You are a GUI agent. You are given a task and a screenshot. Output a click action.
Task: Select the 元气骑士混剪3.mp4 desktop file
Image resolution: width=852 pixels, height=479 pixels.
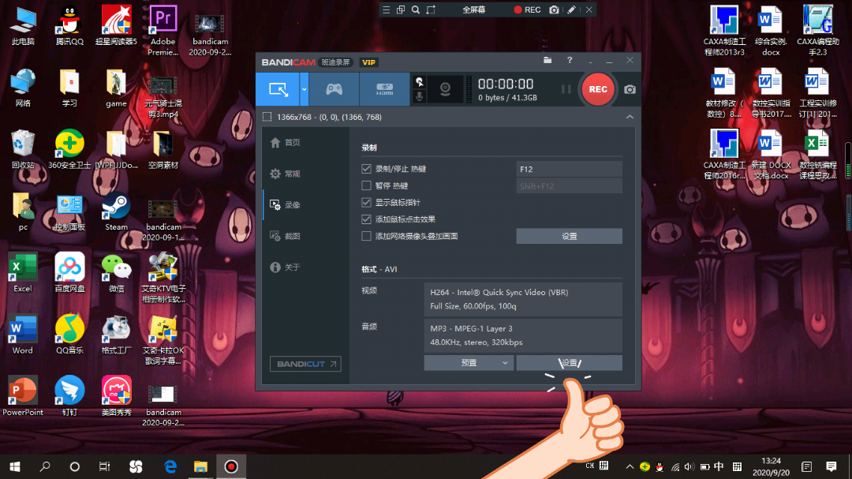(163, 98)
